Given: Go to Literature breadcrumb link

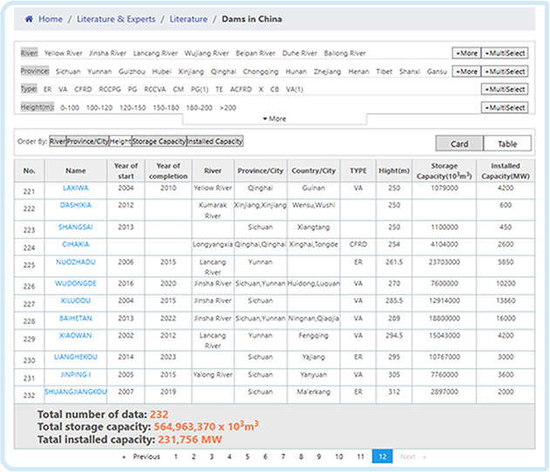Looking at the screenshot, I should pyautogui.click(x=188, y=19).
